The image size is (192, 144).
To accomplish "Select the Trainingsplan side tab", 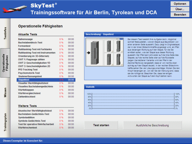I will [5, 122].
